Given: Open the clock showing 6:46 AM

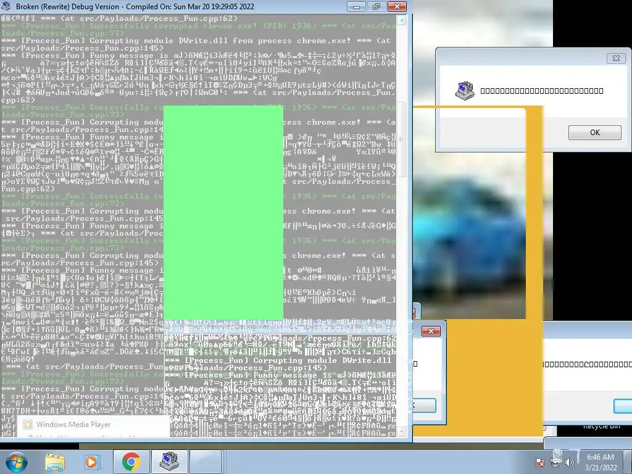Looking at the screenshot, I should click(601, 462).
